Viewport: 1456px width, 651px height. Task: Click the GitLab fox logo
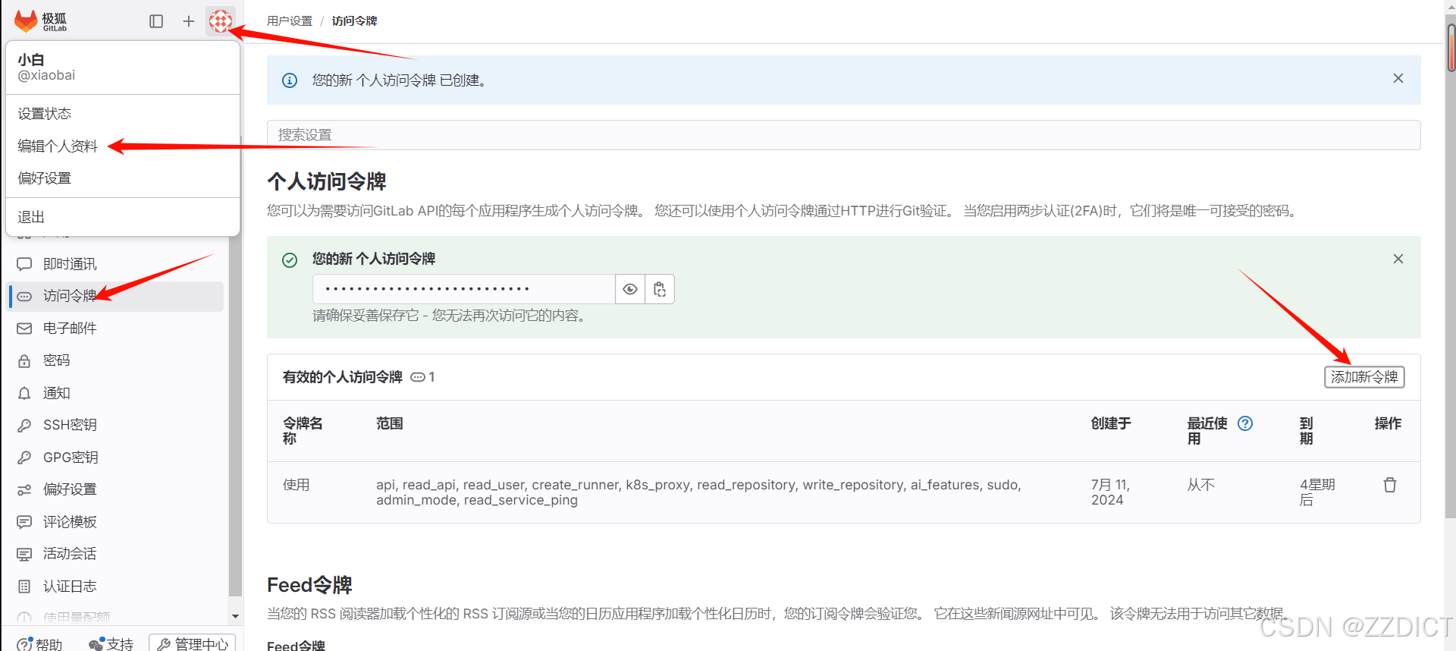click(26, 20)
